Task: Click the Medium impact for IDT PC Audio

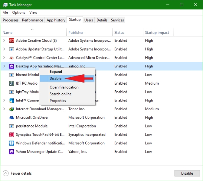Action: (152, 83)
